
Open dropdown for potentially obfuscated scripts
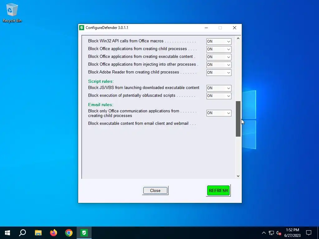click(219, 96)
